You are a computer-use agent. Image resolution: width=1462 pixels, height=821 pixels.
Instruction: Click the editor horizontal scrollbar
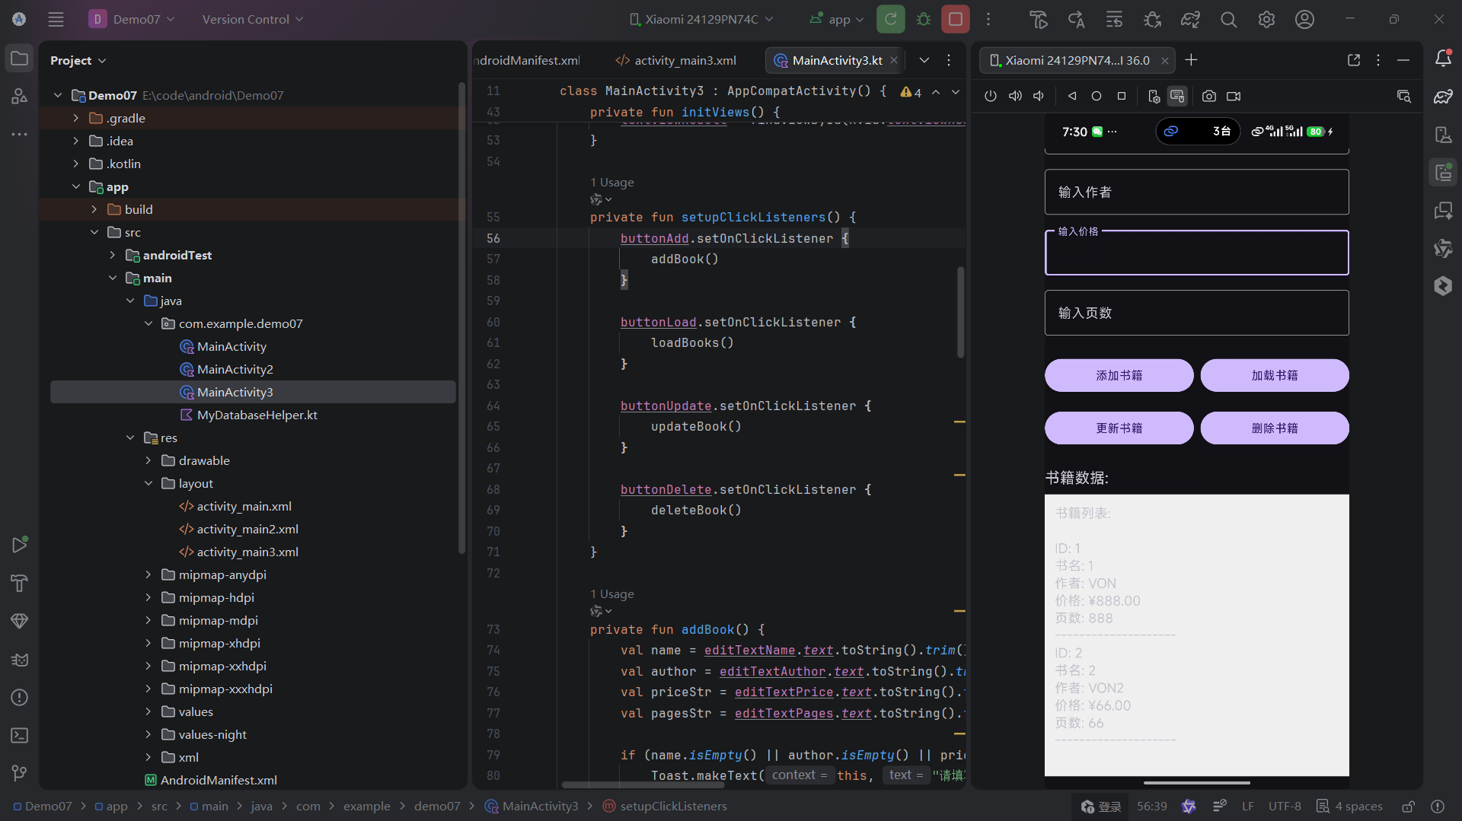(644, 784)
